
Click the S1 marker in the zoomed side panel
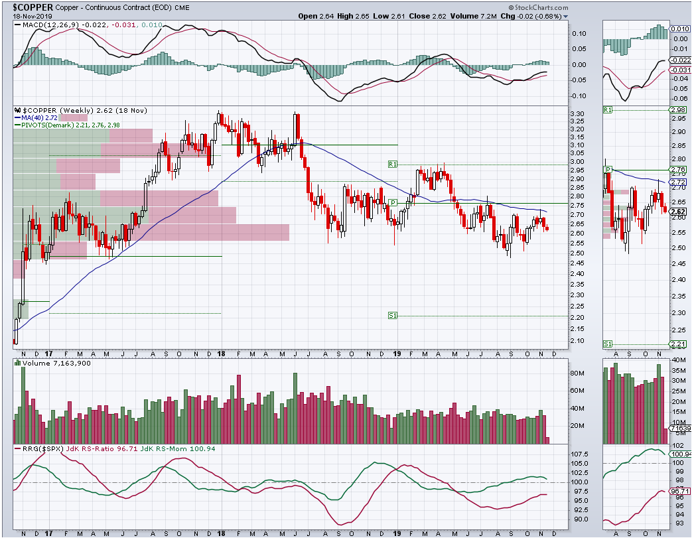(608, 344)
